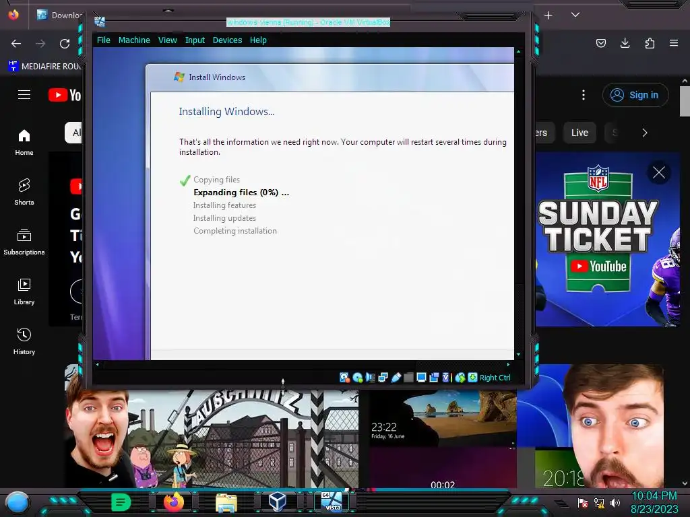The width and height of the screenshot is (690, 517).
Task: Open View menu in VirtualBox
Action: tap(168, 40)
